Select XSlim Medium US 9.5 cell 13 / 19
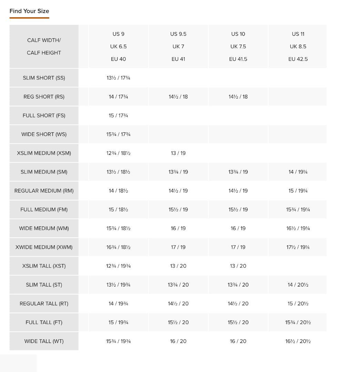Screen dimensions: 337x372 click(x=178, y=153)
